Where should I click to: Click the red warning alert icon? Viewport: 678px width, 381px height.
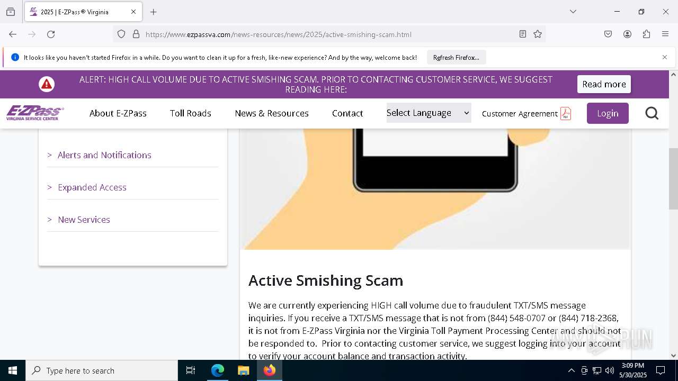click(x=47, y=84)
